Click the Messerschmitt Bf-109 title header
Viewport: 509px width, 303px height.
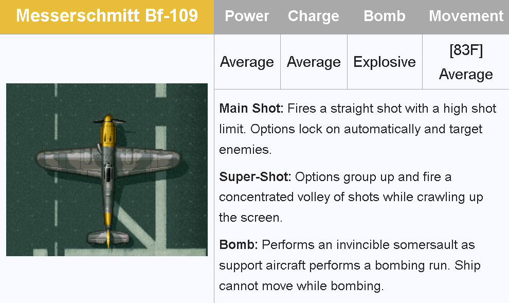click(x=107, y=16)
